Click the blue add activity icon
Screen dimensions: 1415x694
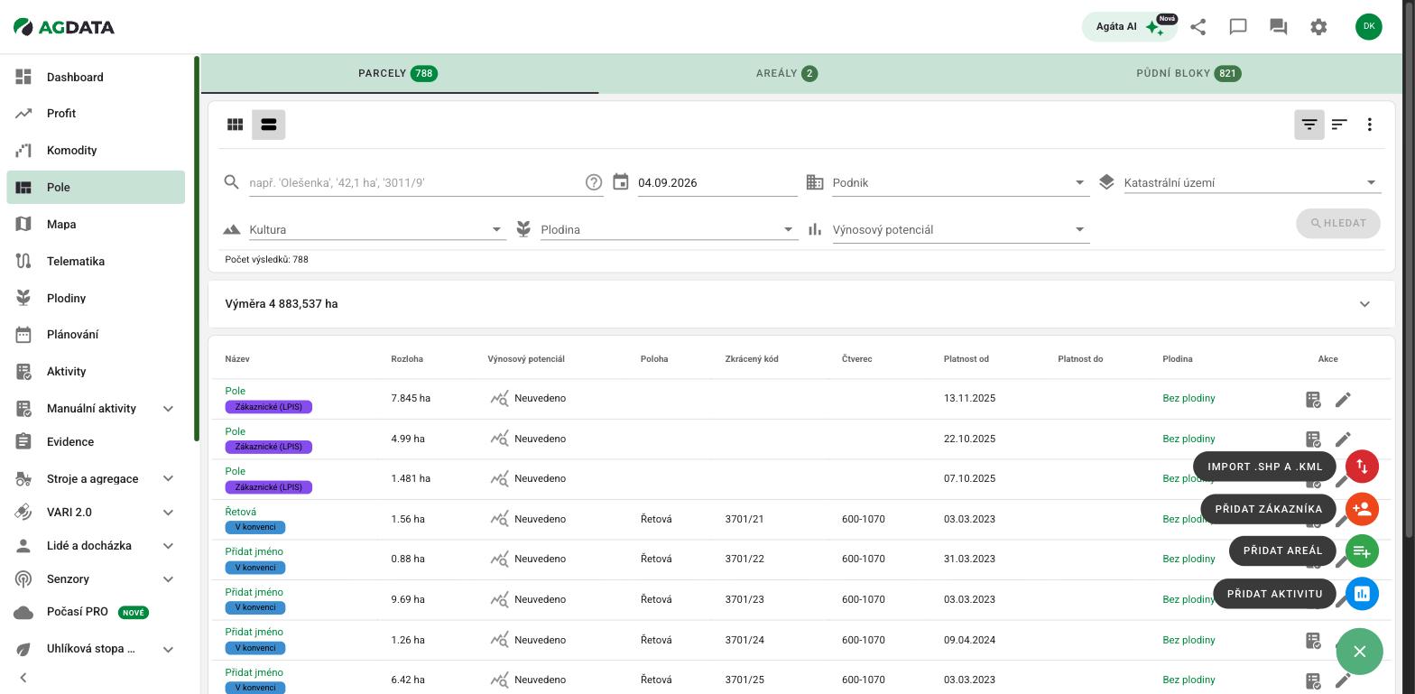click(1362, 594)
